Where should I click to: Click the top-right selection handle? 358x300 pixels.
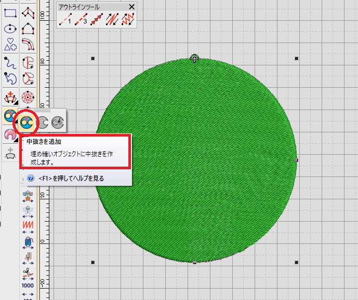coord(296,59)
